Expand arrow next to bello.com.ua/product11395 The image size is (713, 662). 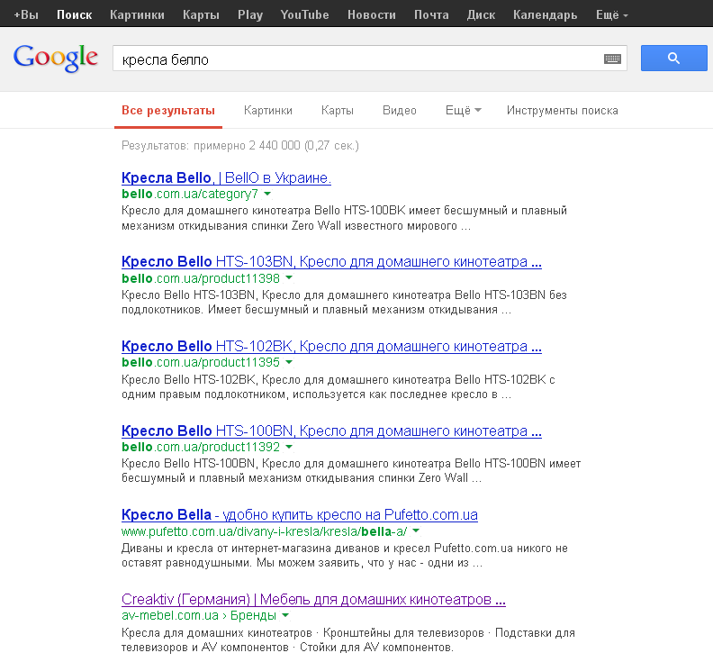(x=289, y=362)
